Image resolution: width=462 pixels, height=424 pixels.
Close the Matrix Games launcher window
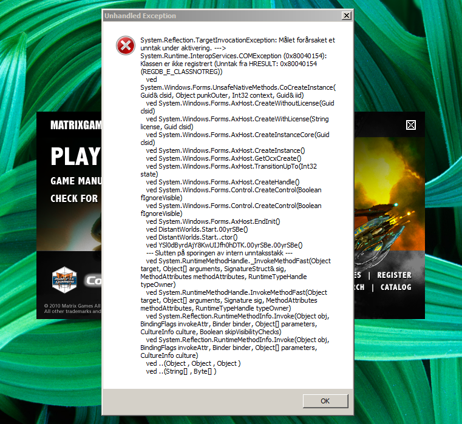coord(411,125)
